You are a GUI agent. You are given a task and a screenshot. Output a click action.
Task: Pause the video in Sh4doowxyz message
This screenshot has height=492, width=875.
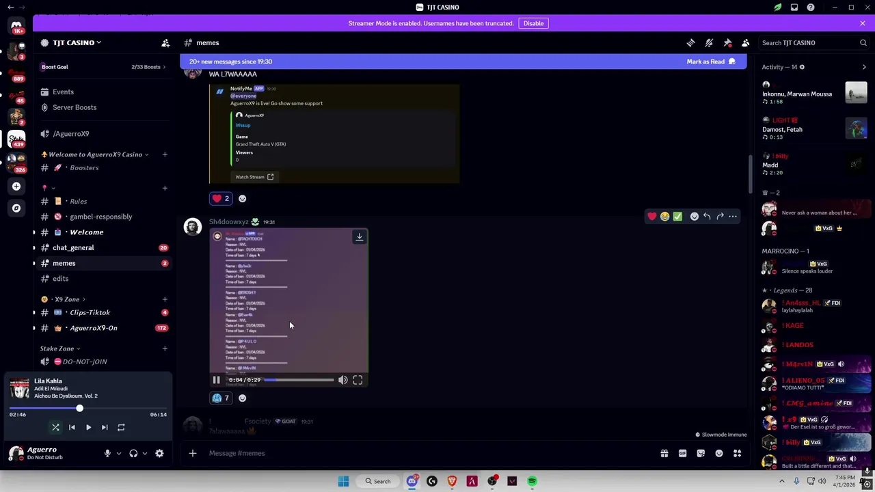pyautogui.click(x=216, y=380)
